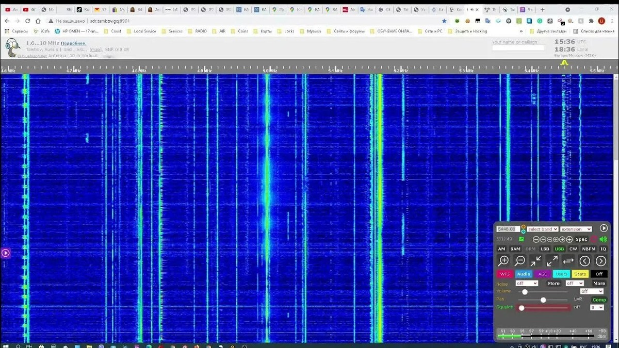Viewport: 619px width, 348px height.
Task: Click the first circled plus frequency step
Action: pyautogui.click(x=556, y=239)
